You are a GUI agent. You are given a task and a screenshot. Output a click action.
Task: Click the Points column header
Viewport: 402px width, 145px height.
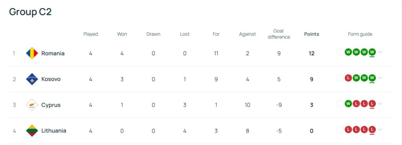tap(311, 34)
